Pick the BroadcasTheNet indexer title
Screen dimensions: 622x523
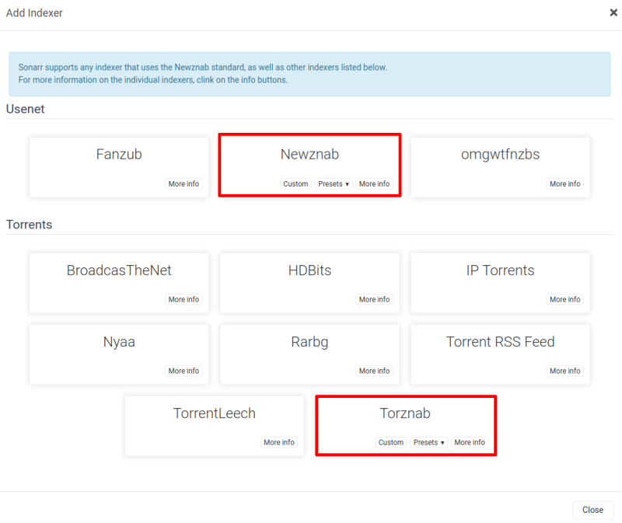(x=119, y=270)
